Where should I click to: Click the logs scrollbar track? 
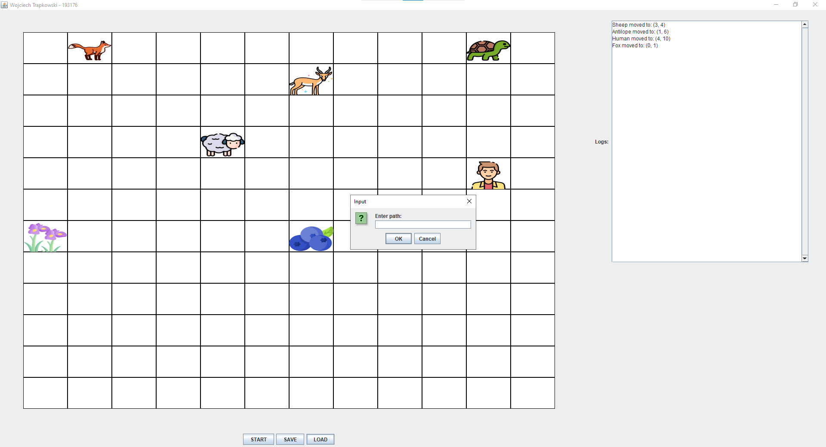pos(805,141)
